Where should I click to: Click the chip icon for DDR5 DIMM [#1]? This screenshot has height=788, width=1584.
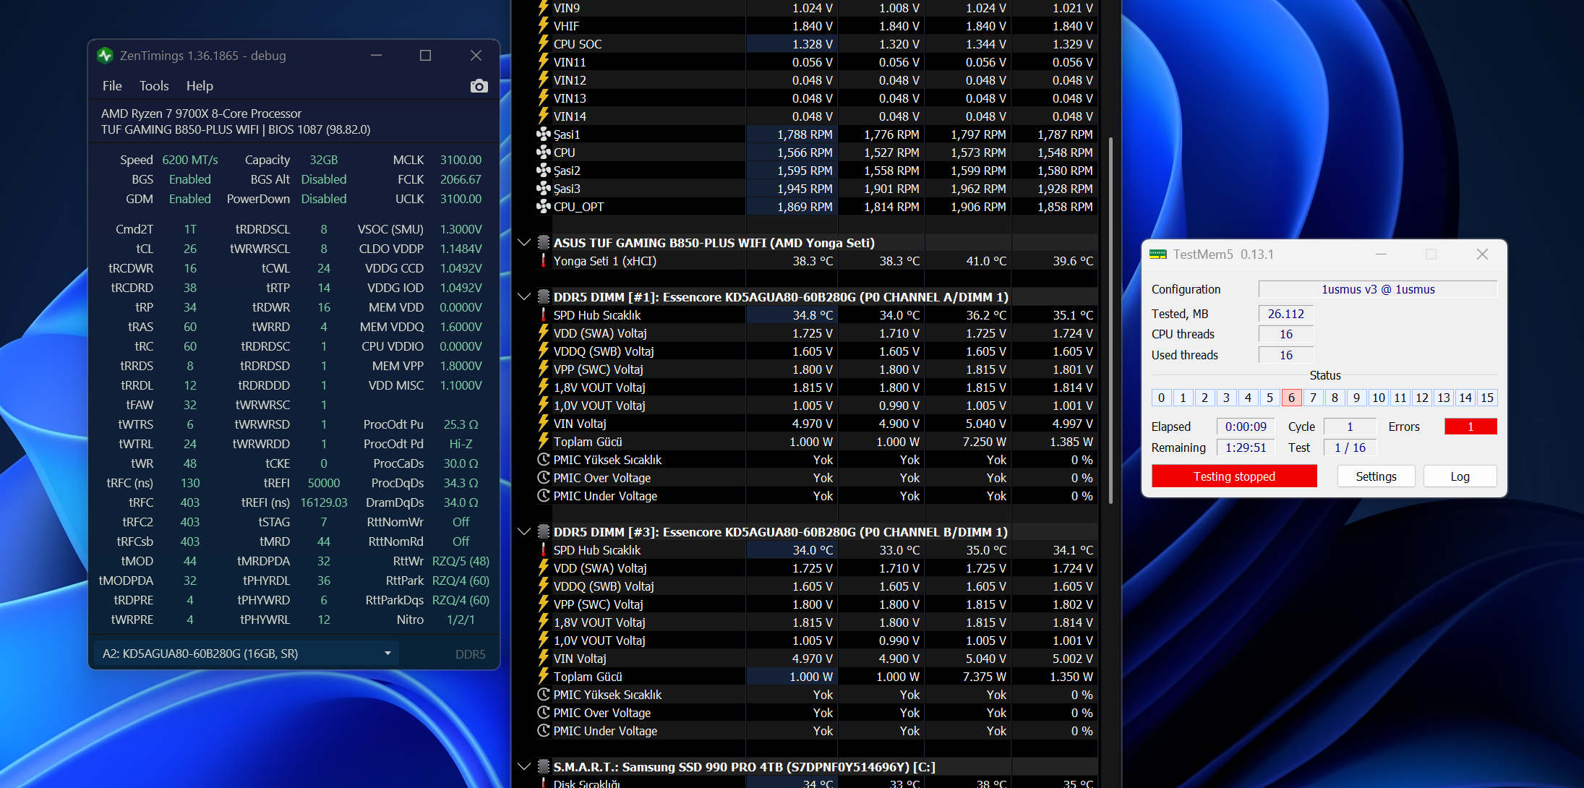544,296
